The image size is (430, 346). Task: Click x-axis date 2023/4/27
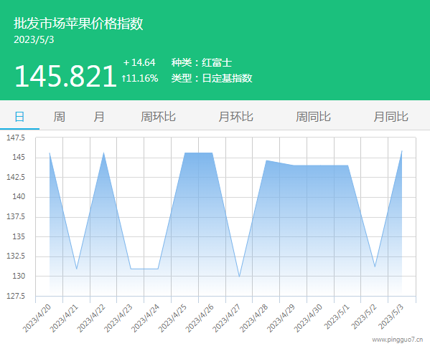(x=227, y=318)
